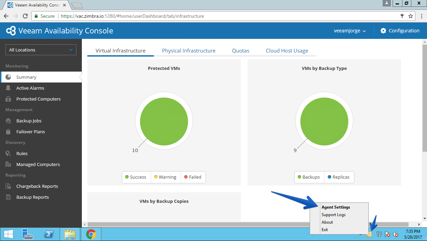Click the Summary pie chart icon in sidebar
Viewport: 427px width, 241px height.
8,77
